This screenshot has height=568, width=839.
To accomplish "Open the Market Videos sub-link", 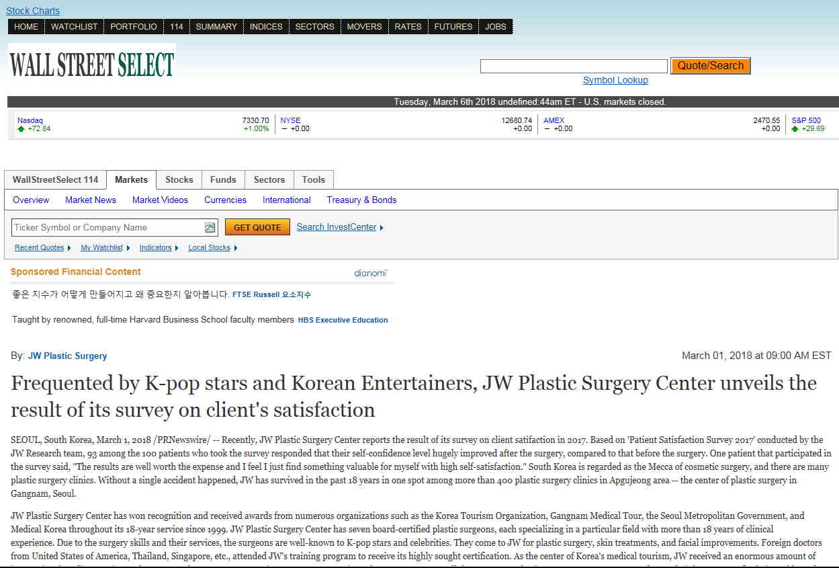I will (160, 200).
